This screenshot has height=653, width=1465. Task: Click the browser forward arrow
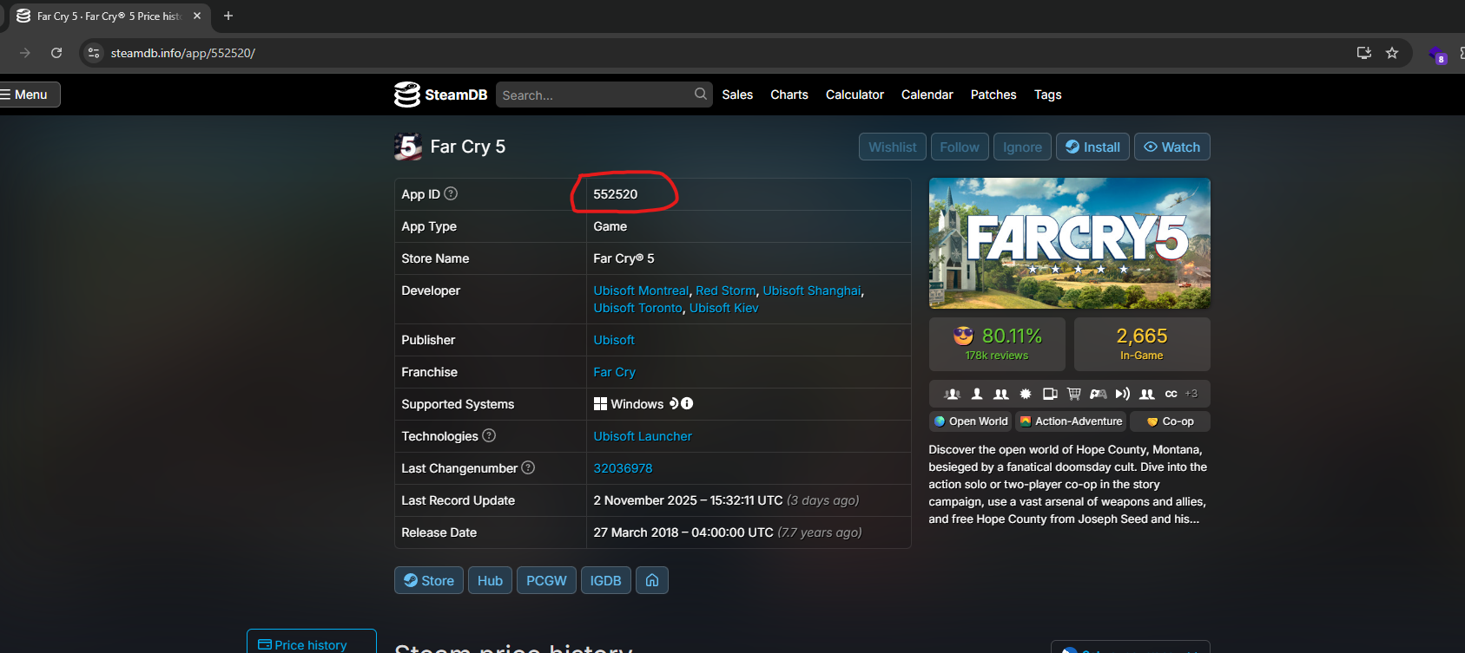(24, 53)
